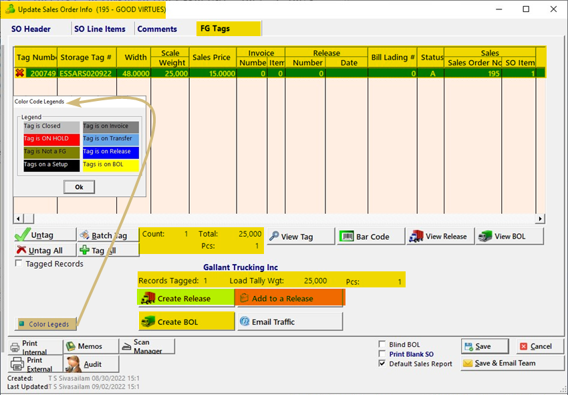Click the View Release truck icon
This screenshot has width=568, height=395.
point(416,237)
